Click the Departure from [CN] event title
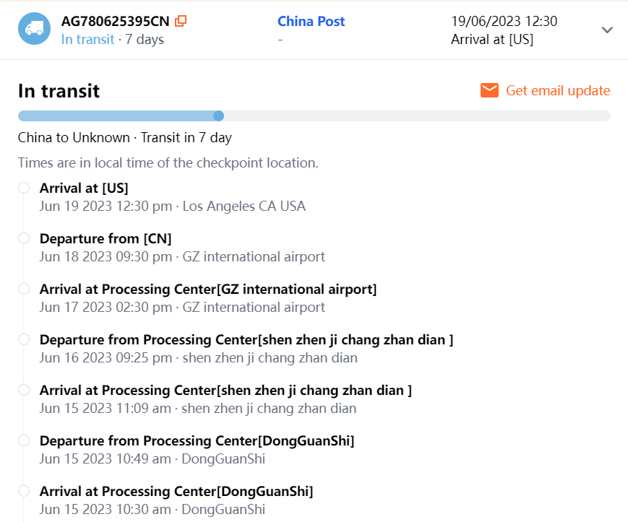Screen dimensions: 628x522 pyautogui.click(x=106, y=238)
